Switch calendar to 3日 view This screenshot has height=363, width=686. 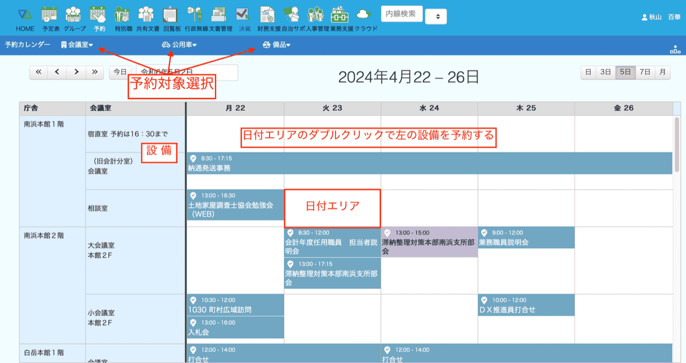(605, 72)
